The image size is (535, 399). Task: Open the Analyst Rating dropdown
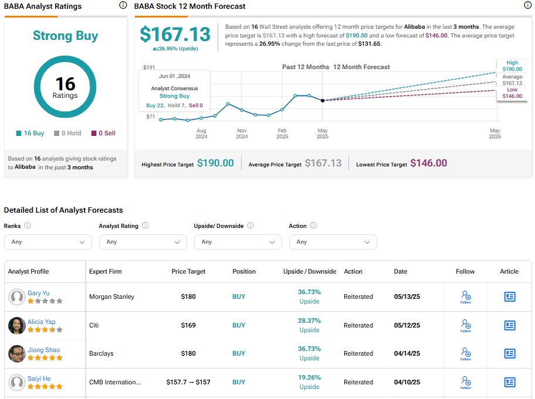point(143,242)
